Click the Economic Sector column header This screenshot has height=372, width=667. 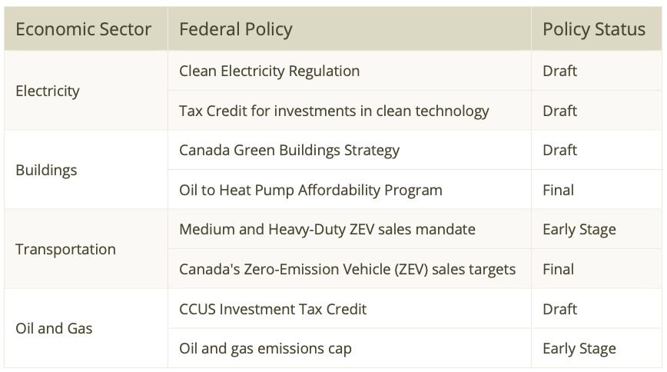84,29
